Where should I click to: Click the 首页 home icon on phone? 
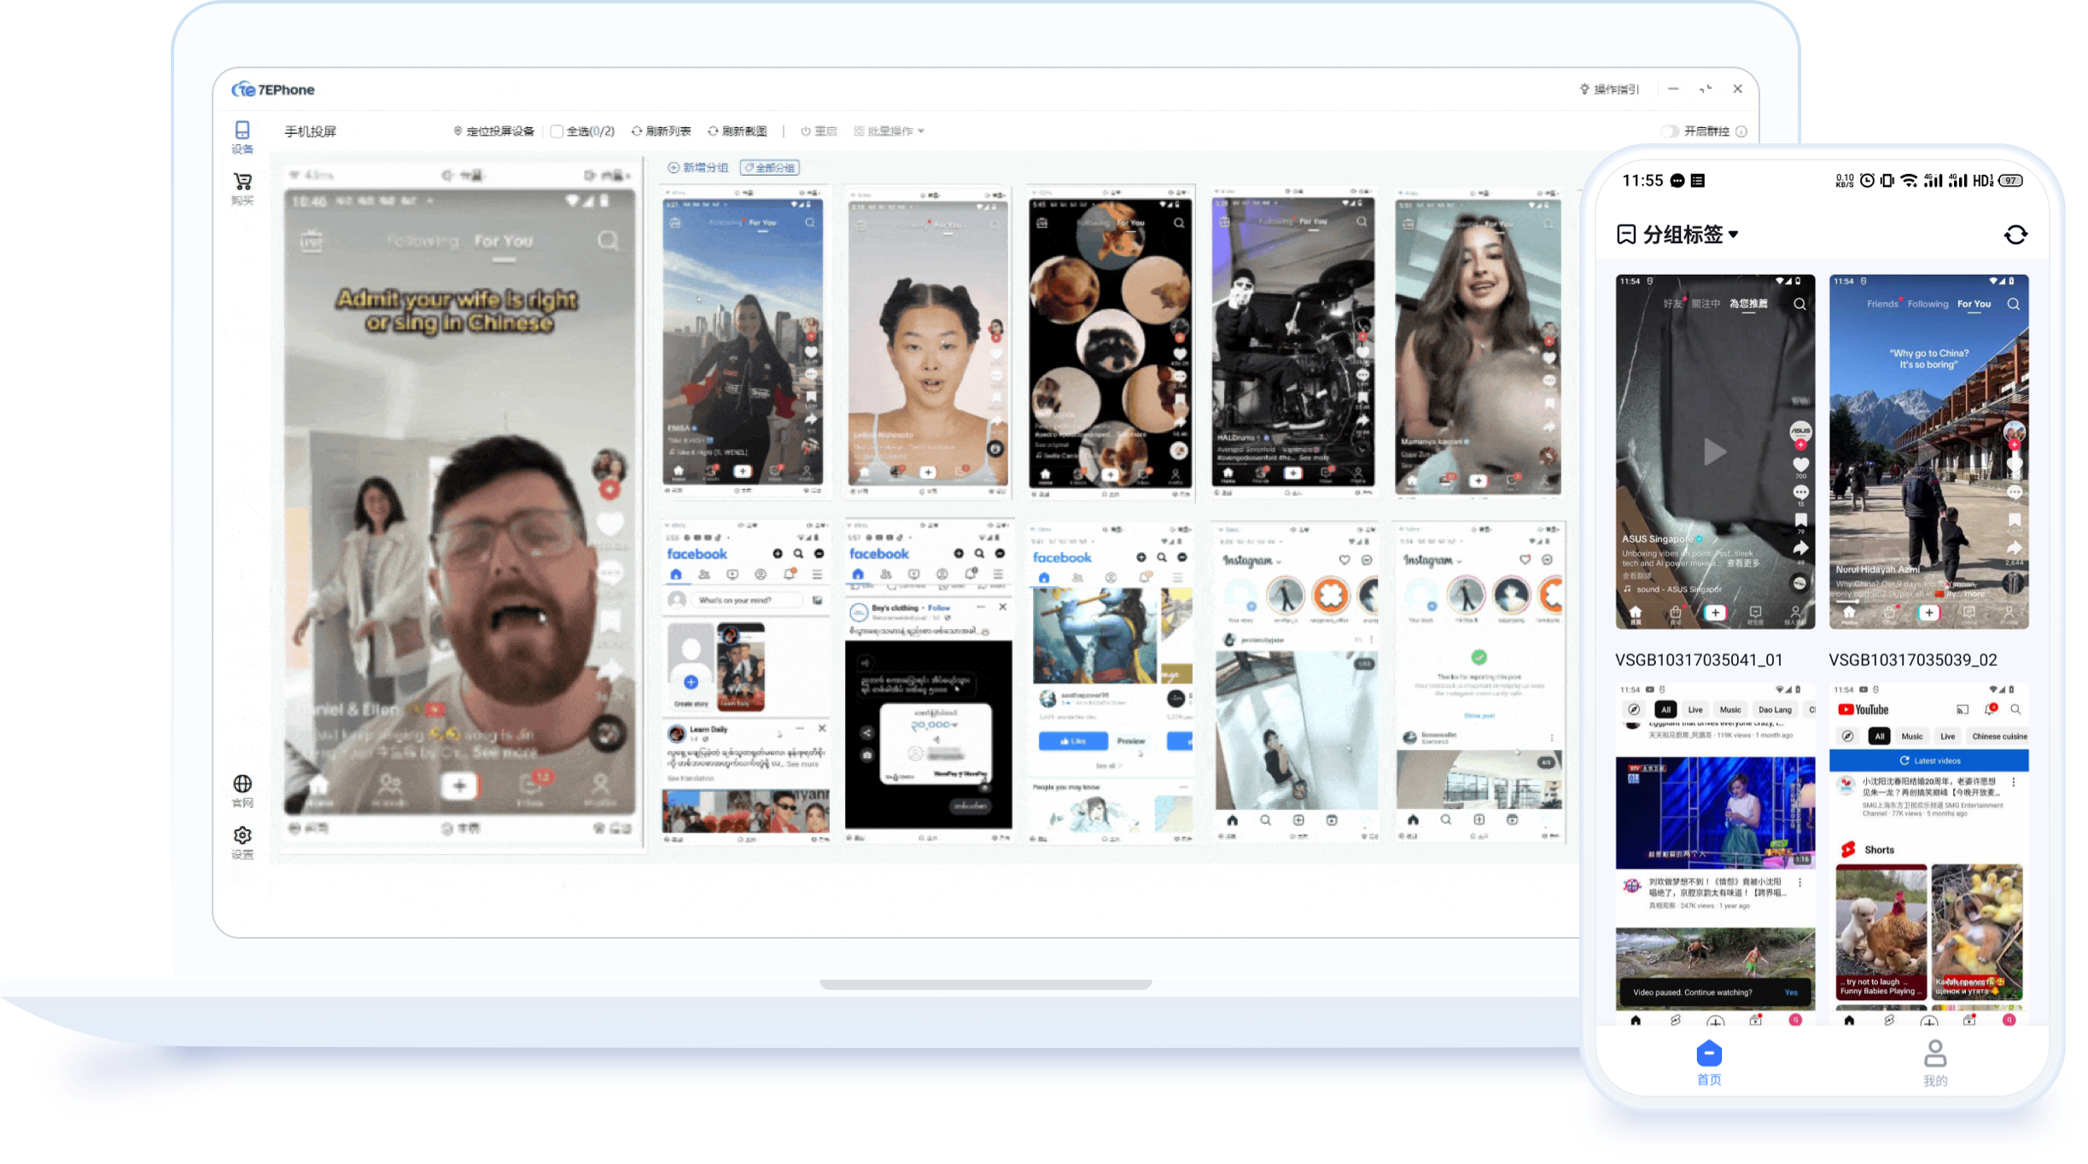tap(1709, 1054)
